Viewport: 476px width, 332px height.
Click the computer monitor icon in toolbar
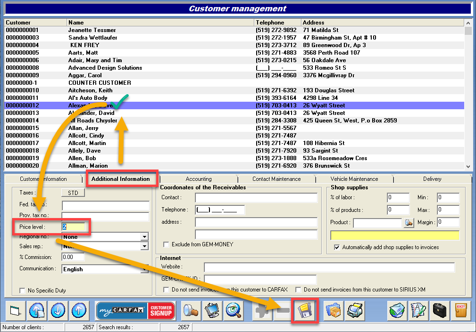(x=212, y=311)
